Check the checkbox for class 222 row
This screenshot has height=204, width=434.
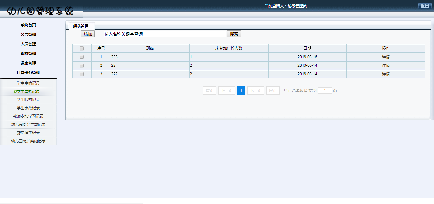pos(82,74)
